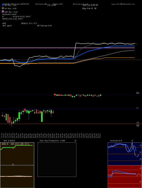This screenshot has height=188, width=142.
Task: Click the blue 20 Day legend swatch
Action: (3, 5)
